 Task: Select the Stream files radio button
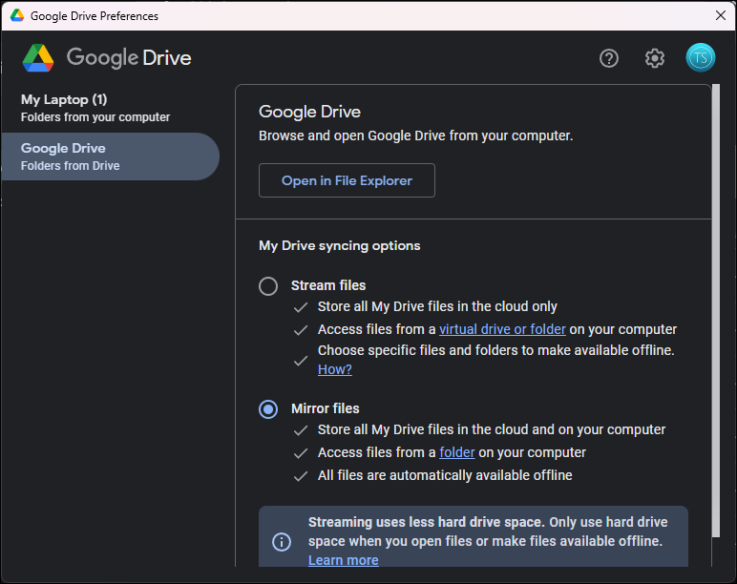point(269,286)
